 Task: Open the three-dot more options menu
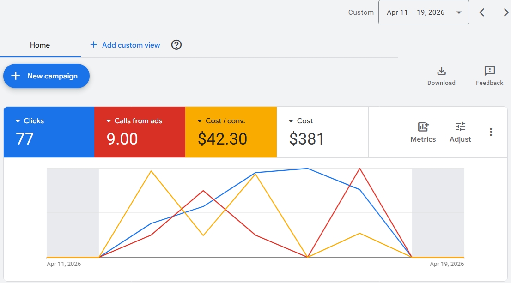pos(491,132)
